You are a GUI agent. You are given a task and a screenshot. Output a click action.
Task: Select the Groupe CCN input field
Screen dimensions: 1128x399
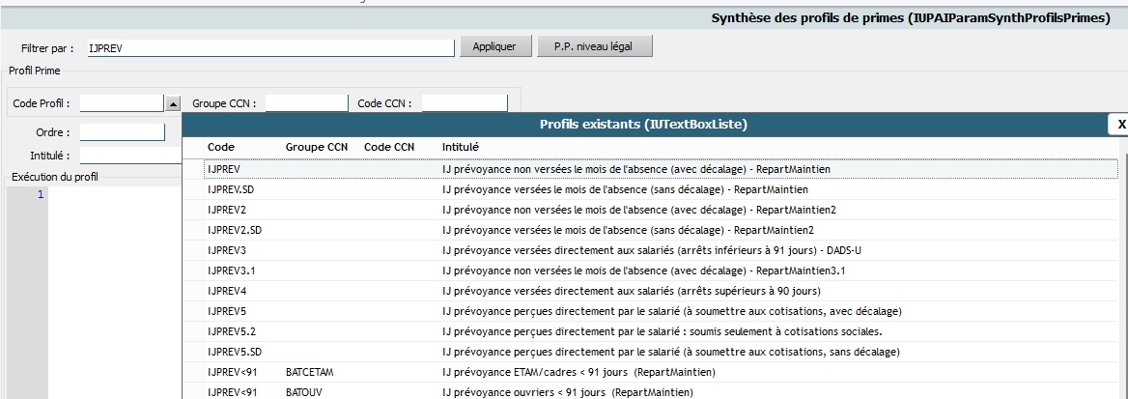click(306, 103)
